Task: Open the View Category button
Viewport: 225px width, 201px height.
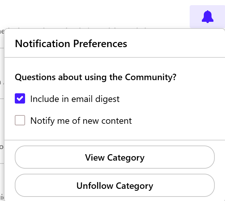Action: tap(114, 157)
